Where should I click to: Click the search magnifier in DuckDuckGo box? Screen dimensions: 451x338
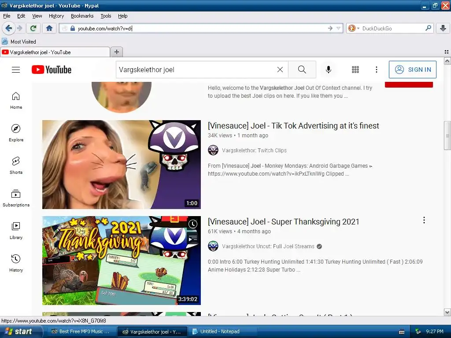click(428, 28)
